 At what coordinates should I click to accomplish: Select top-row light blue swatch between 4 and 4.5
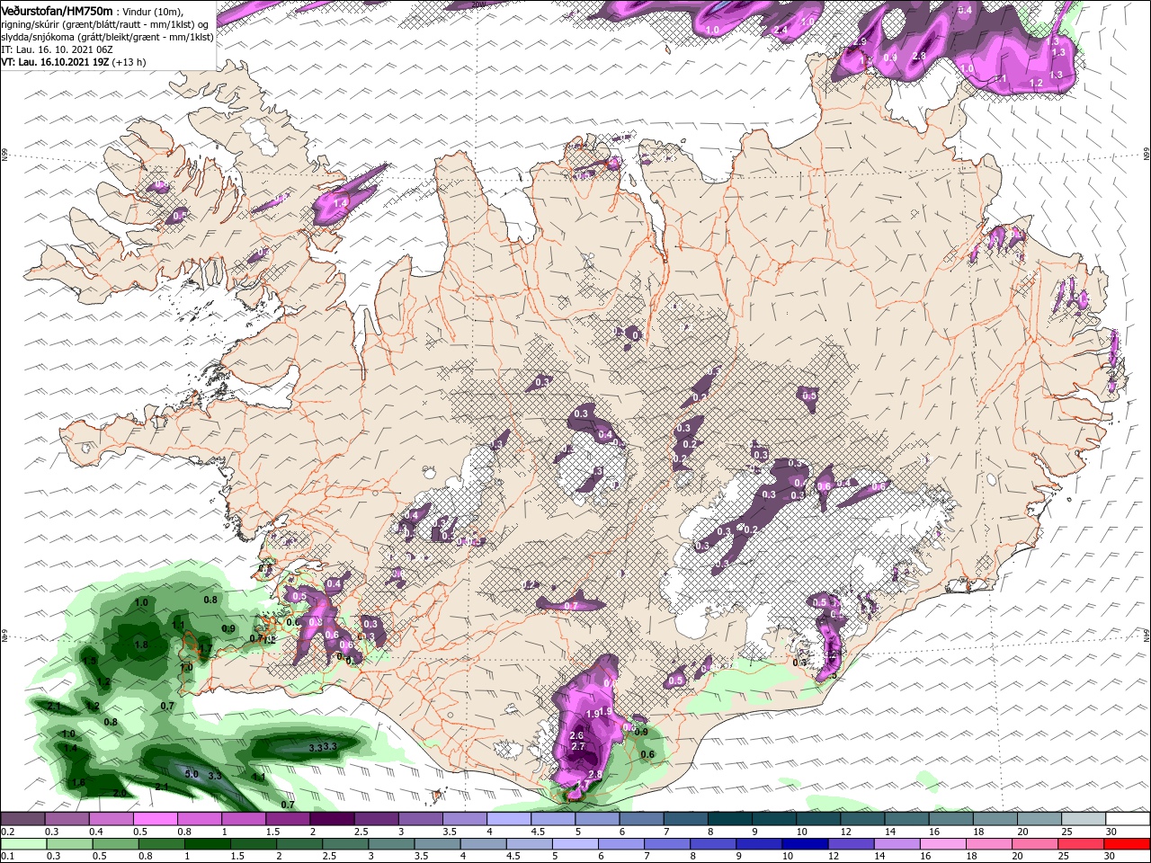click(x=508, y=819)
